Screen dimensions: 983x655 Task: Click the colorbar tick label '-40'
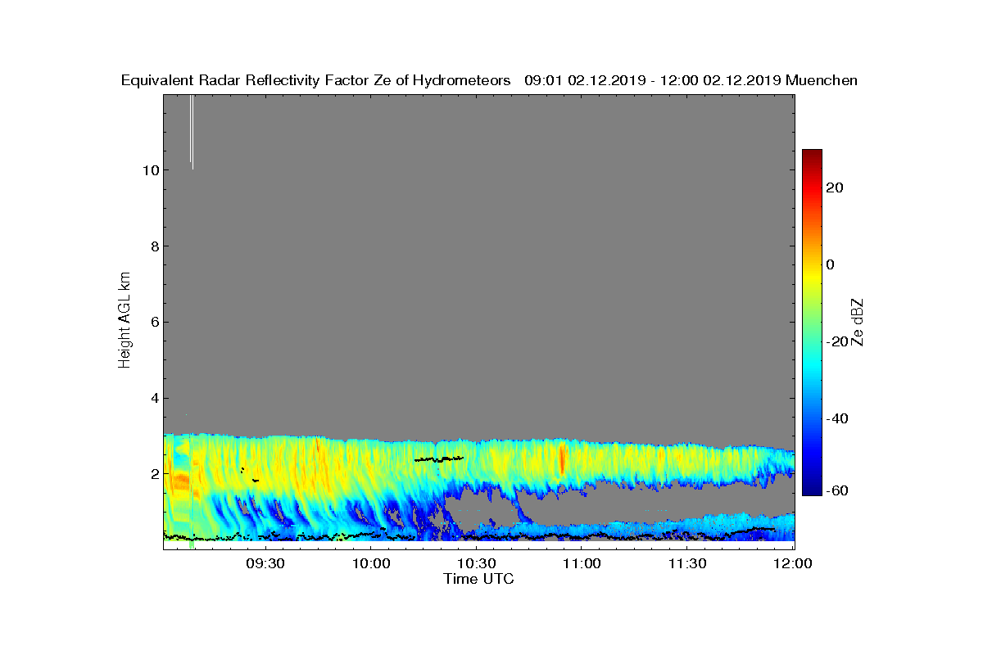click(x=837, y=418)
